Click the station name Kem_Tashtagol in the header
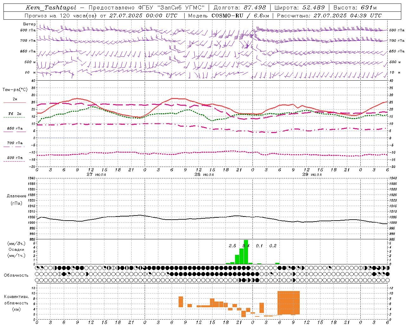The height and width of the screenshot is (325, 406). tap(51, 8)
